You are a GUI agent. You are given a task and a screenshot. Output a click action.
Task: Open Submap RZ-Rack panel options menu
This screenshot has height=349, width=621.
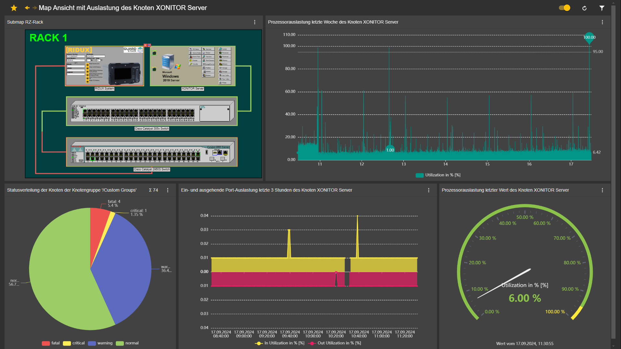coord(255,22)
